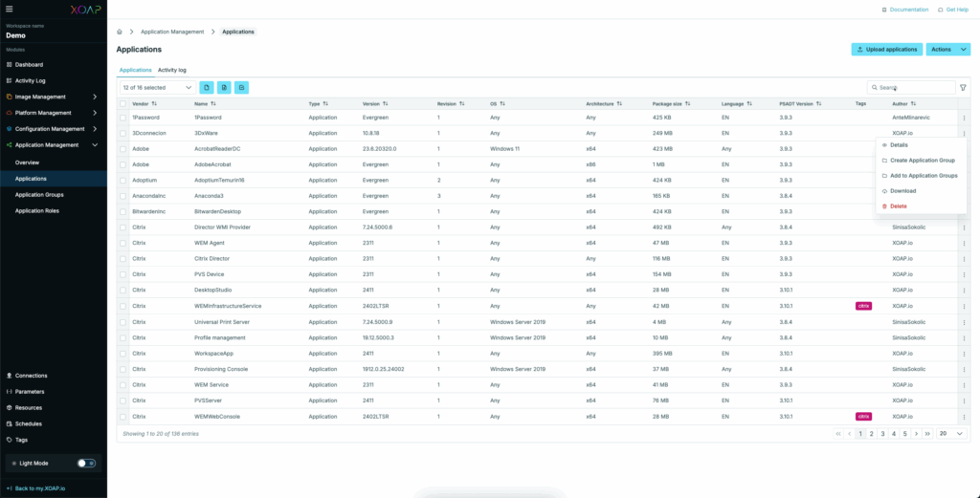Sort by the Version column arrows

pyautogui.click(x=385, y=103)
